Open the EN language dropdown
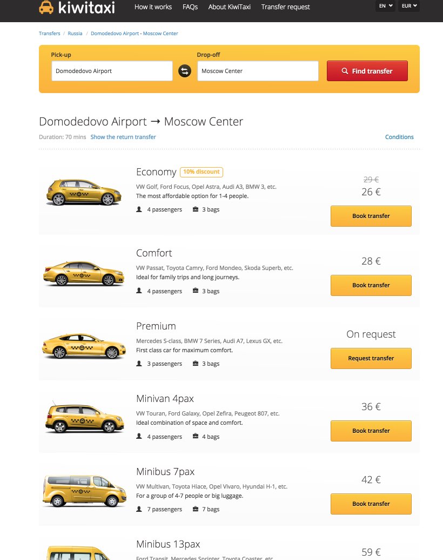Image resolution: width=443 pixels, height=560 pixels. pyautogui.click(x=386, y=6)
